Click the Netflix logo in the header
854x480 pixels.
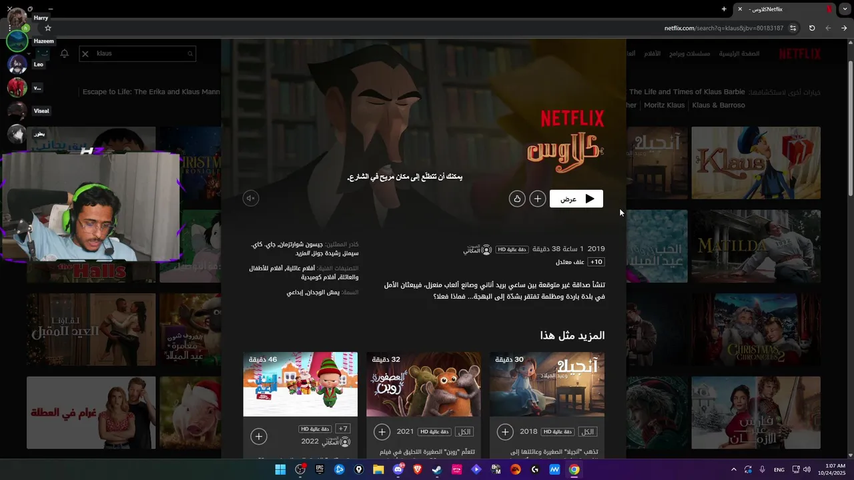[800, 54]
